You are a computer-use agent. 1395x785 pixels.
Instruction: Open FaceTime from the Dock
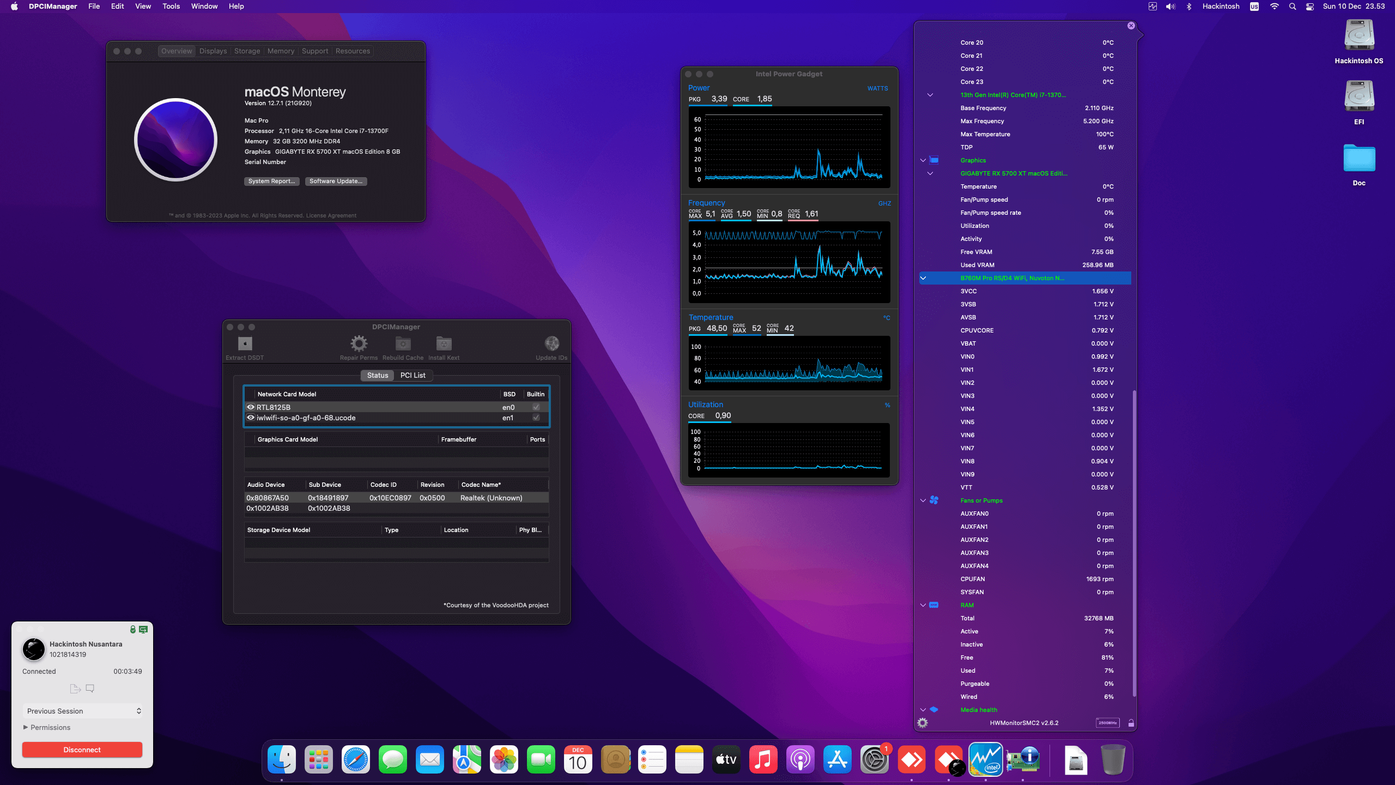(541, 759)
